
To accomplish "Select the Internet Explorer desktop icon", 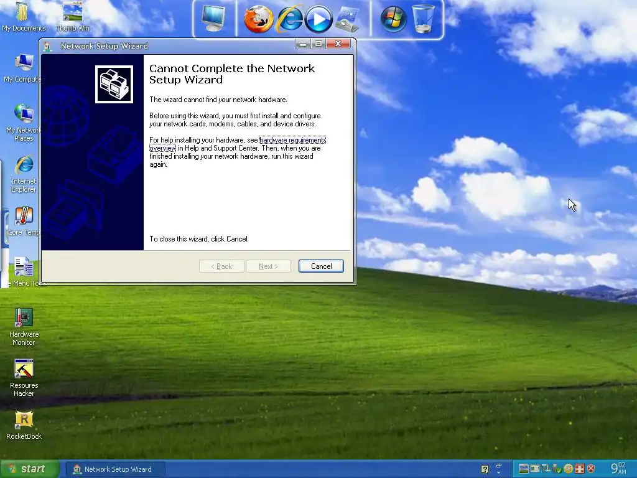I will (x=24, y=174).
